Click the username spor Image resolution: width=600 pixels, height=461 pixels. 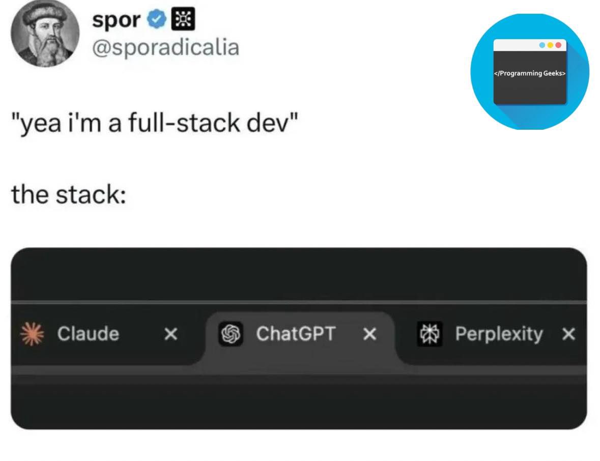click(x=116, y=19)
